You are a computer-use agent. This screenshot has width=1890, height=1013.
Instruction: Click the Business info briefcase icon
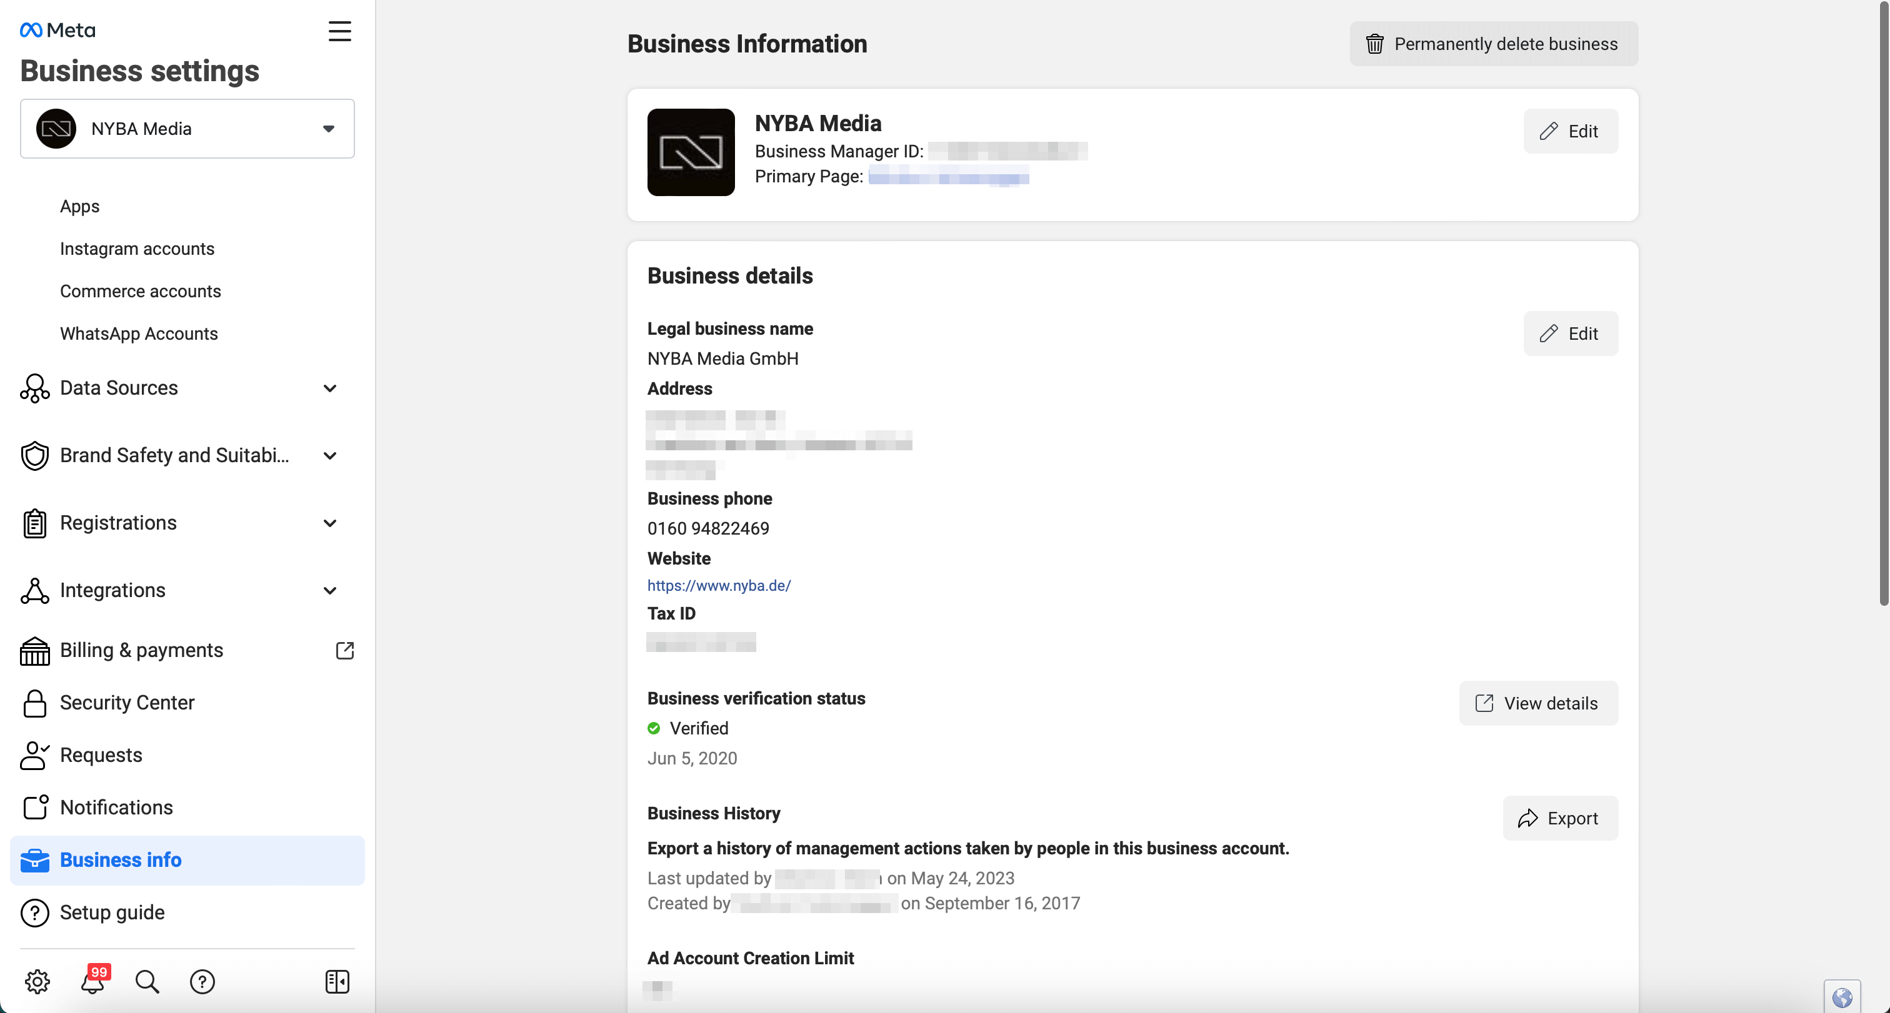tap(34, 861)
